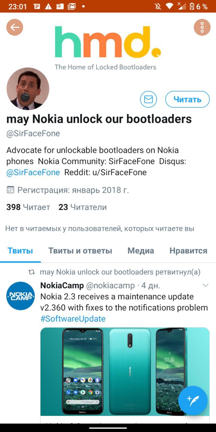
Task: Open the three-dot overflow menu
Action: [x=202, y=27]
